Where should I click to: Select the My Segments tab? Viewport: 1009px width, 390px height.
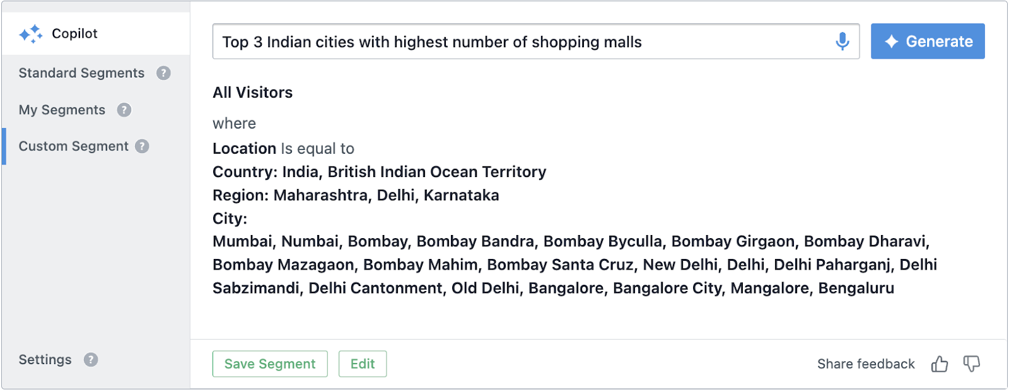62,110
